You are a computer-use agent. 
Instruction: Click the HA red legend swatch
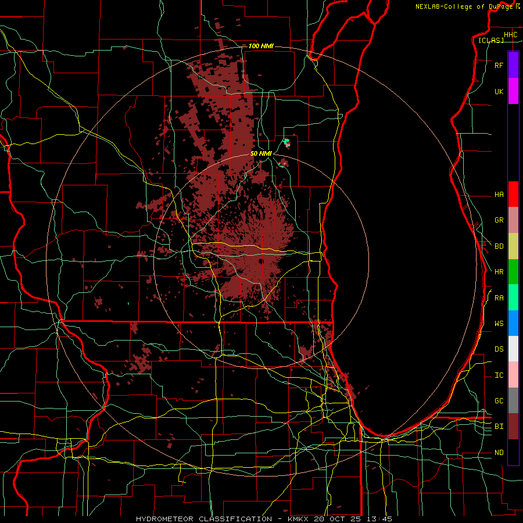pos(513,194)
